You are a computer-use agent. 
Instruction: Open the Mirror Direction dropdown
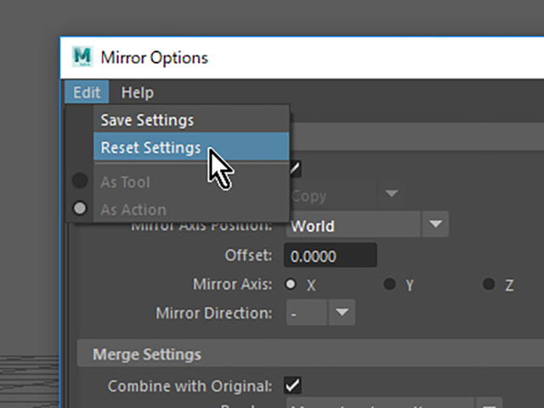coord(320,312)
